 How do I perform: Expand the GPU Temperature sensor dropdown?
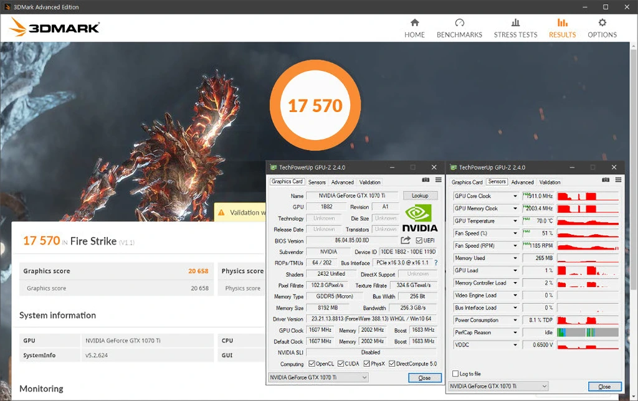515,221
